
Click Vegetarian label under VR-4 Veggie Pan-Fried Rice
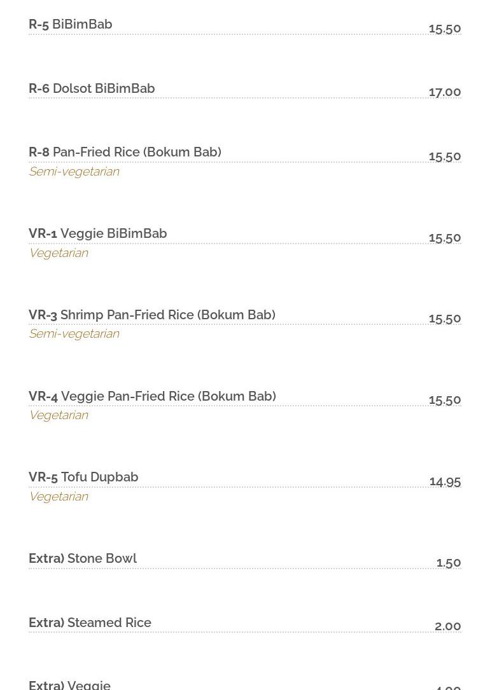click(59, 415)
